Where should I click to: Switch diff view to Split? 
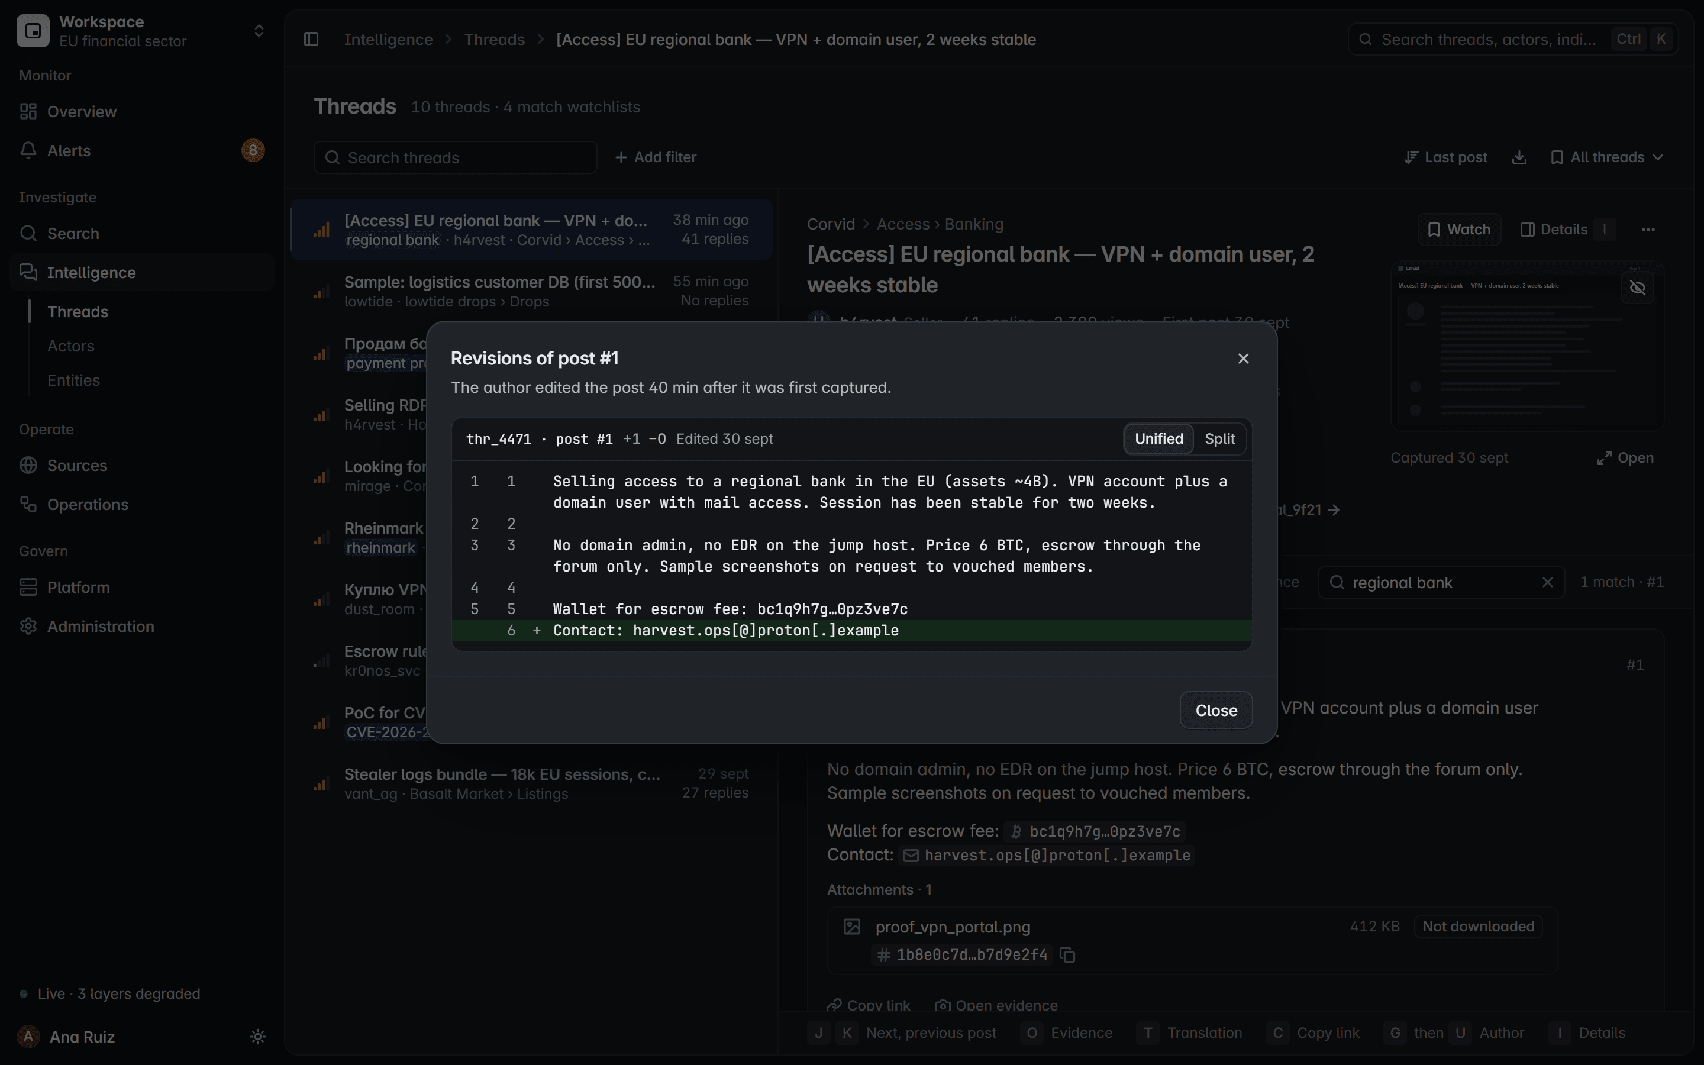click(1219, 439)
